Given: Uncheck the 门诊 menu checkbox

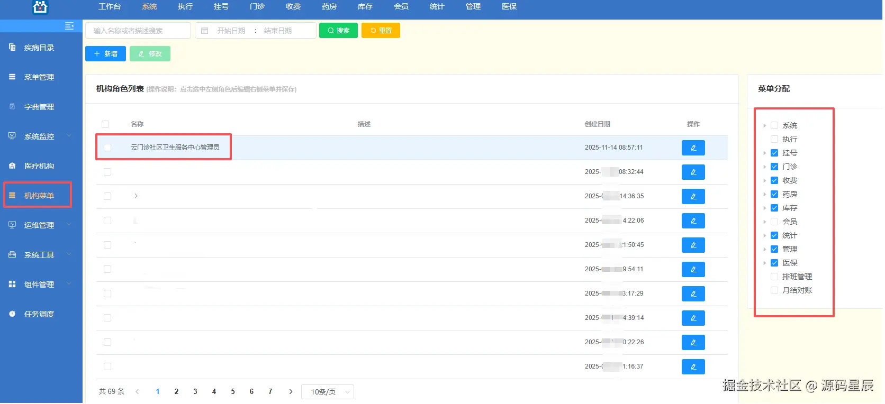Looking at the screenshot, I should coord(774,167).
